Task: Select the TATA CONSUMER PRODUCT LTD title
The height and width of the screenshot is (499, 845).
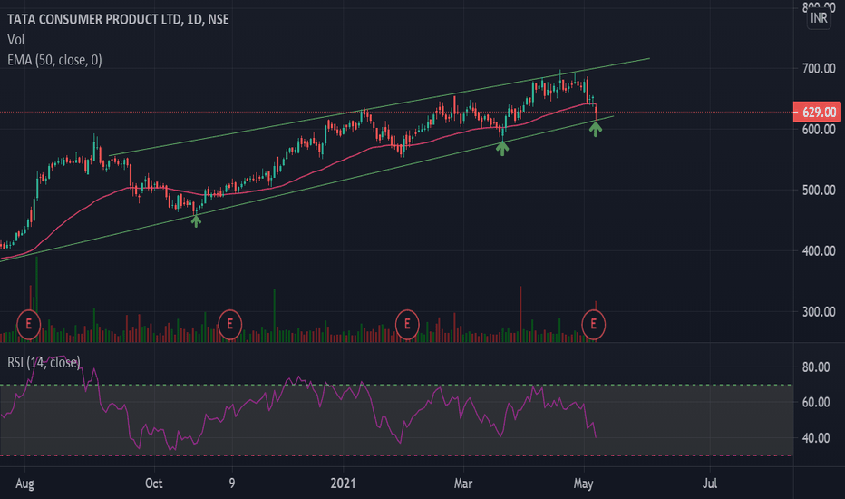Action: pos(118,19)
